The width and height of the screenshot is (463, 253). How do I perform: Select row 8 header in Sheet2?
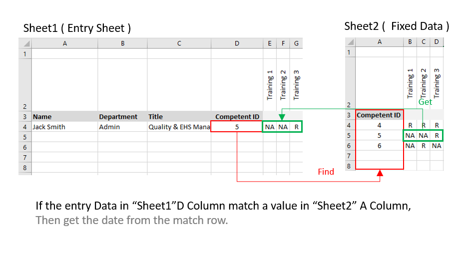[x=349, y=166]
